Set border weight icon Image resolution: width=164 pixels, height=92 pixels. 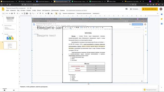tap(40, 14)
